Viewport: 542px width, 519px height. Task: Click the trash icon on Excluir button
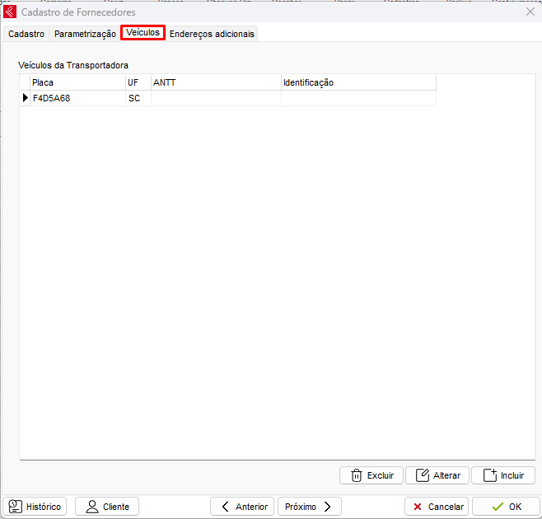(357, 475)
